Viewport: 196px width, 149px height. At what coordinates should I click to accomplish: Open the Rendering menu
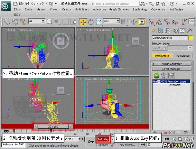tap(140, 9)
